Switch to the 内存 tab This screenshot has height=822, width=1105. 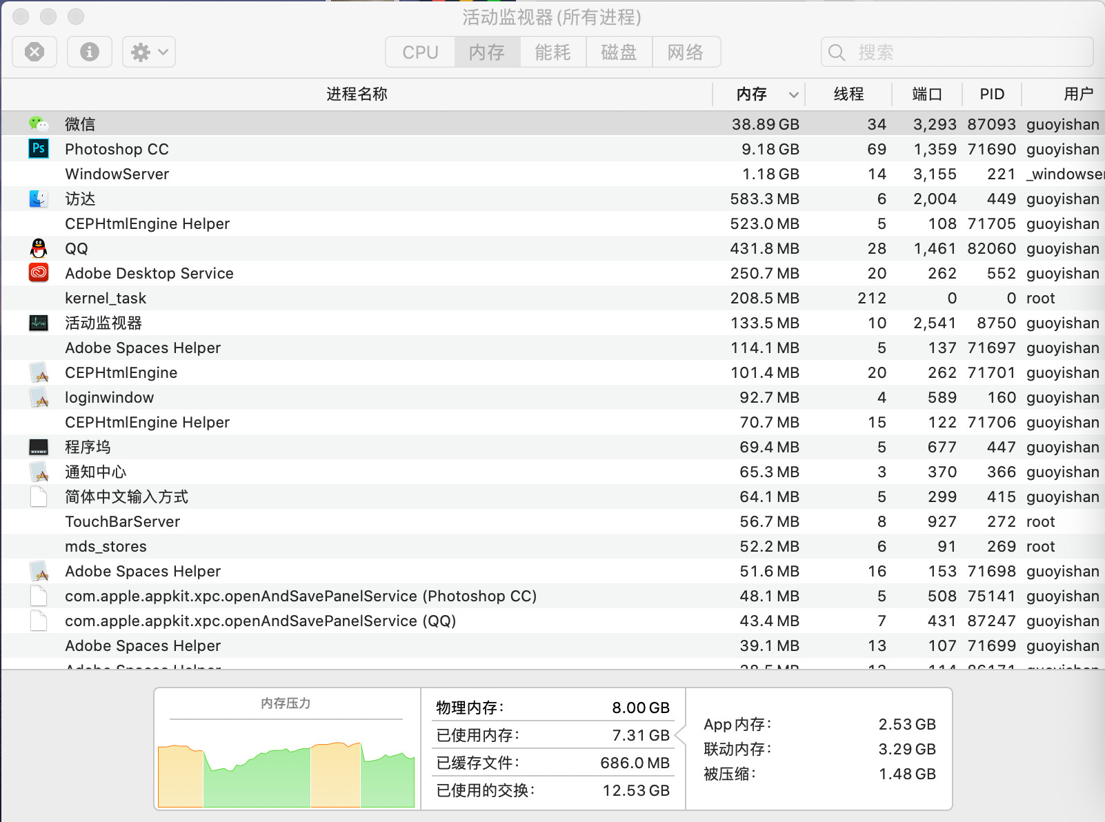coord(487,52)
